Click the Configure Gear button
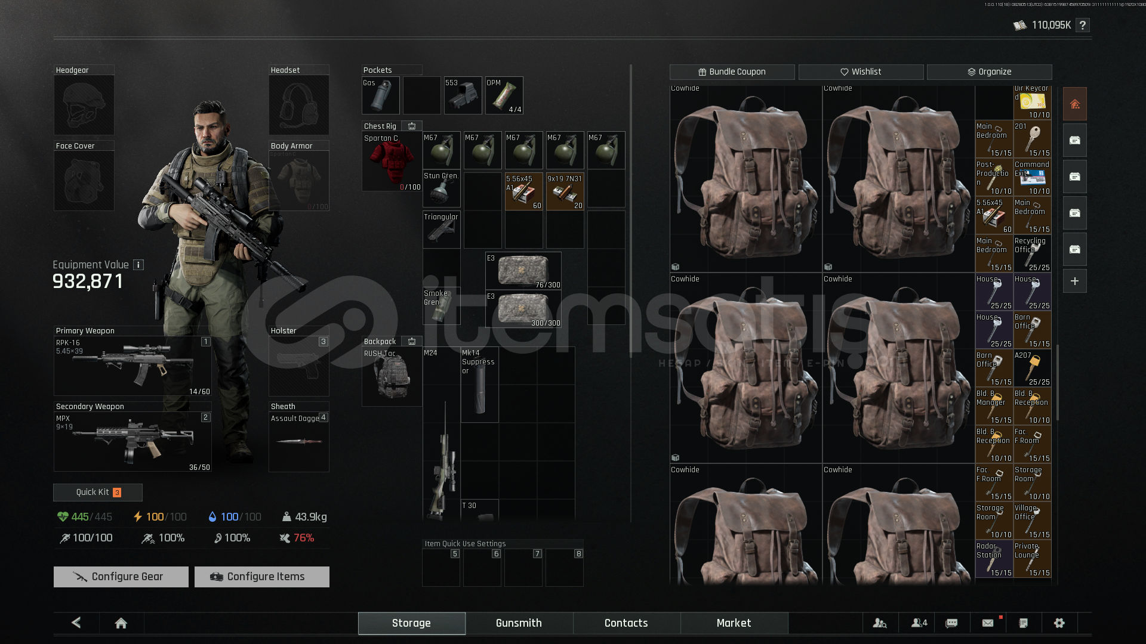1146x644 pixels. pyautogui.click(x=121, y=577)
